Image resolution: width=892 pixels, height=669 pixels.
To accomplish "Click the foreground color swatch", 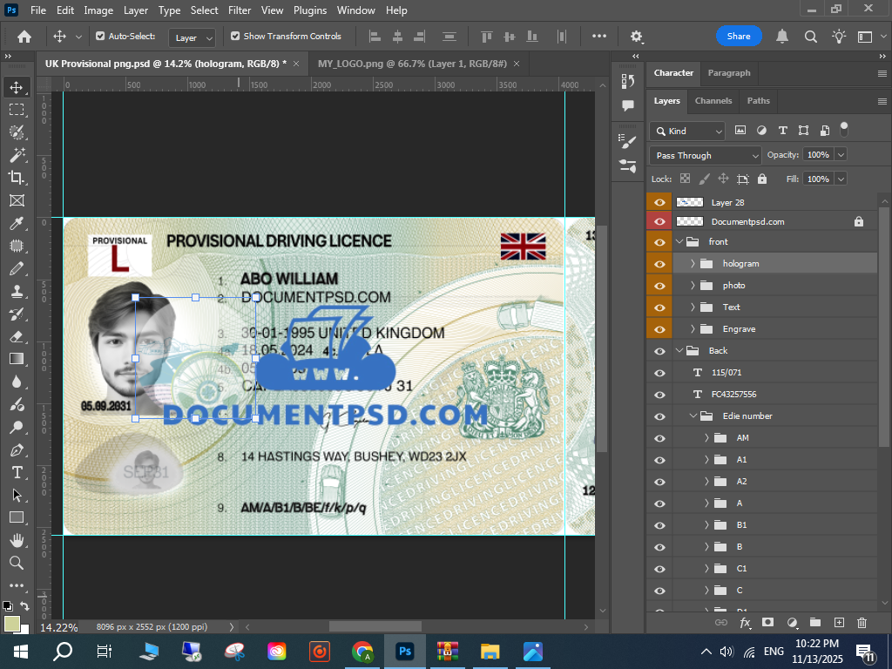I will [11, 623].
